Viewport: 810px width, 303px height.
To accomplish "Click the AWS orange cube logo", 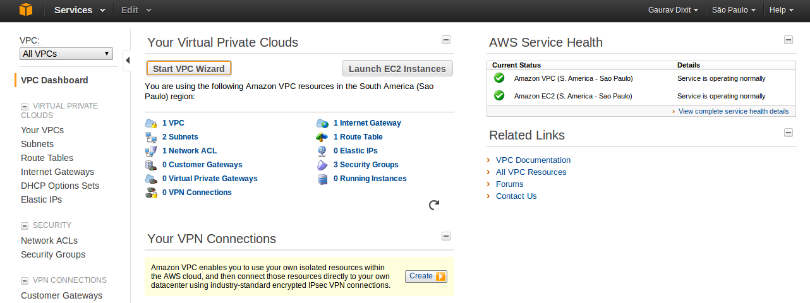I will [x=26, y=9].
